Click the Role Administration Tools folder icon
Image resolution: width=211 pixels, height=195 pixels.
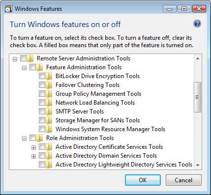[40, 138]
